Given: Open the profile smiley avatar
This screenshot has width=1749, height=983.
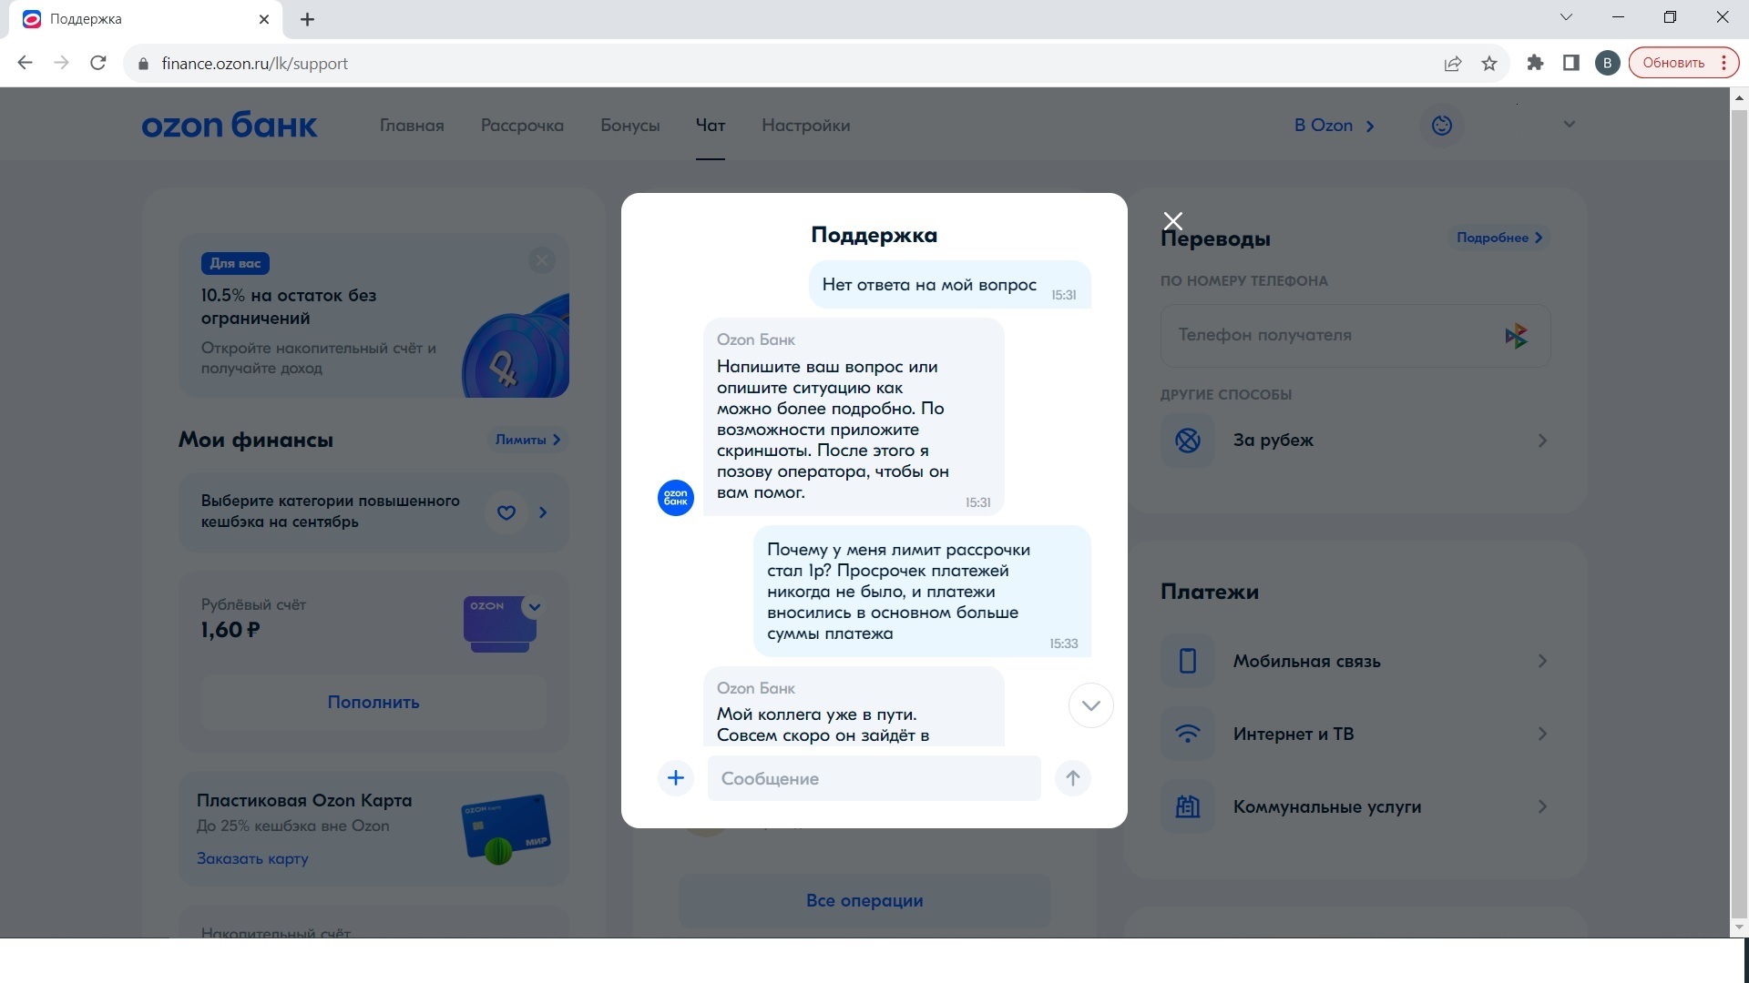Looking at the screenshot, I should click(x=1442, y=126).
